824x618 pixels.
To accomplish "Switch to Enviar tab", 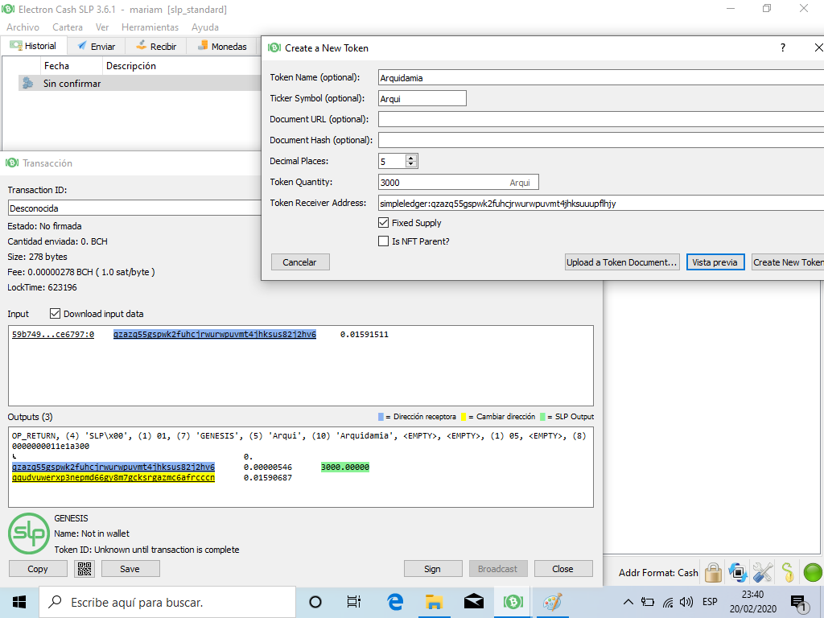I will coord(97,46).
